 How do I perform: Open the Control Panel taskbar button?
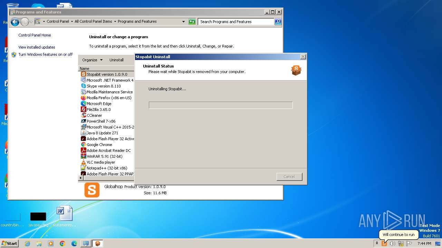point(86,244)
